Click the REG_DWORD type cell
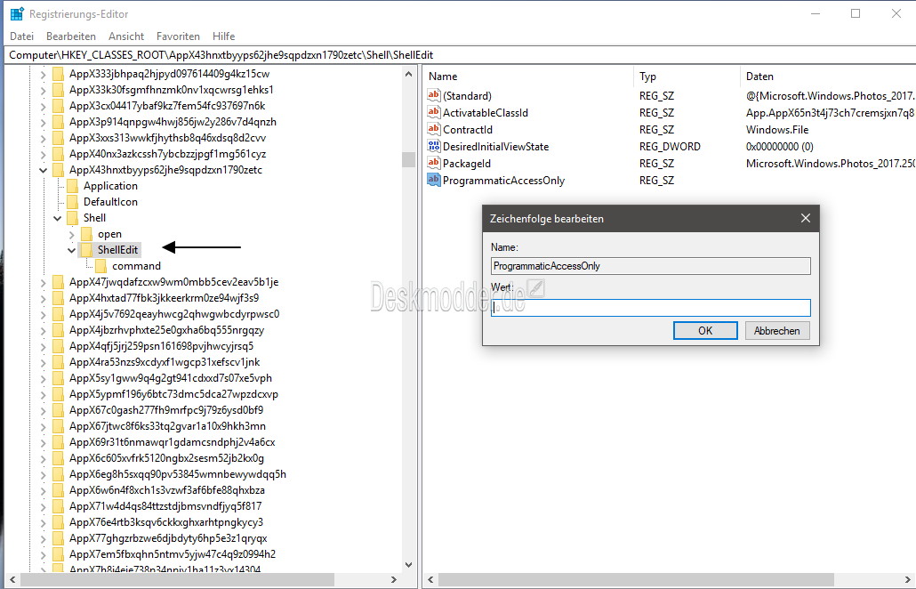The height and width of the screenshot is (589, 916). (670, 147)
